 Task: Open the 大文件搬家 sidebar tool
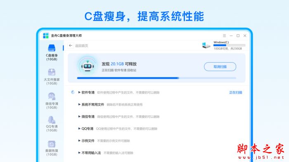click(52, 77)
